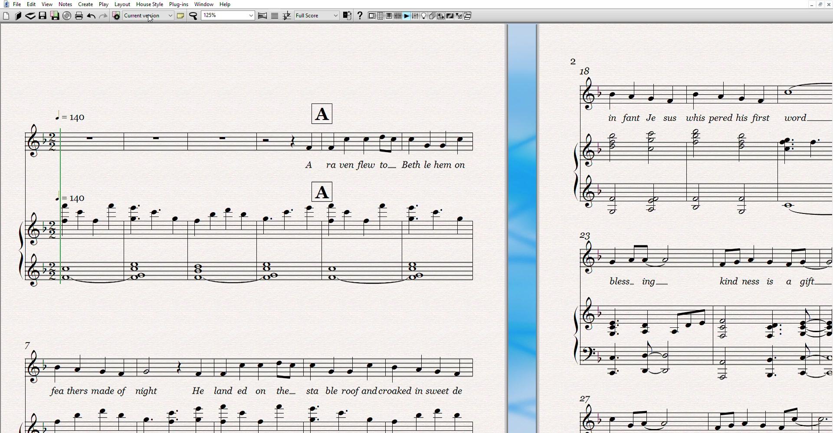Open the Play menu
Screen dimensions: 833x433
click(104, 4)
